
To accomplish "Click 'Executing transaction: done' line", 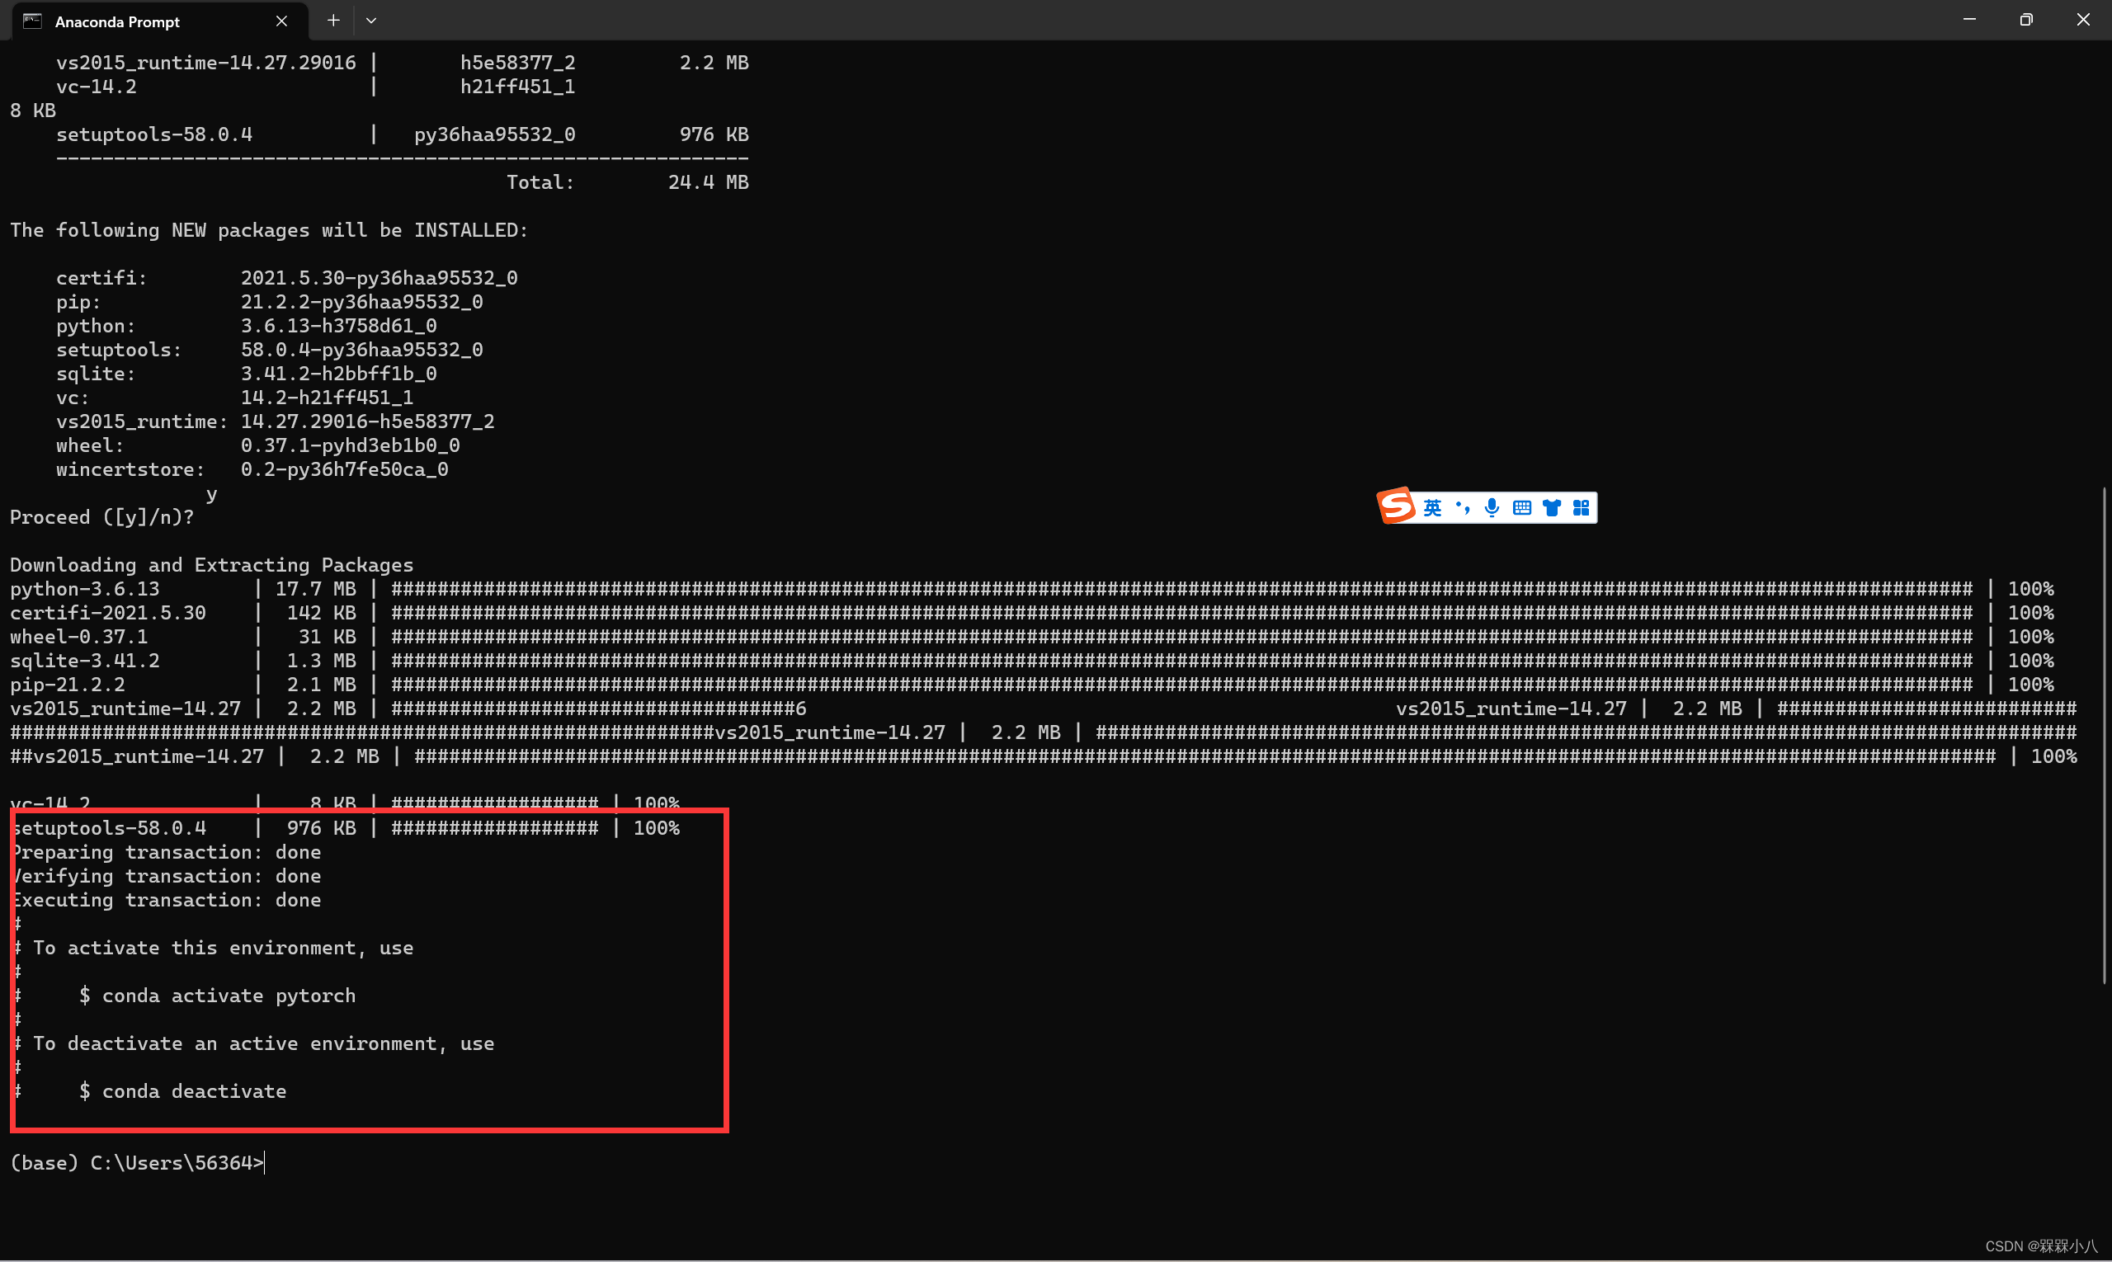I will click(167, 900).
